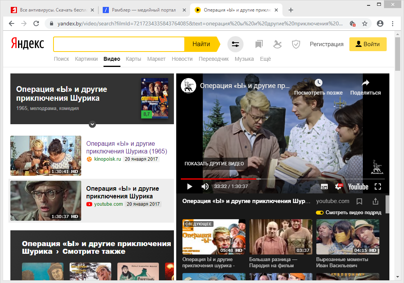
Task: Click the Yandex logo
Action: click(27, 43)
